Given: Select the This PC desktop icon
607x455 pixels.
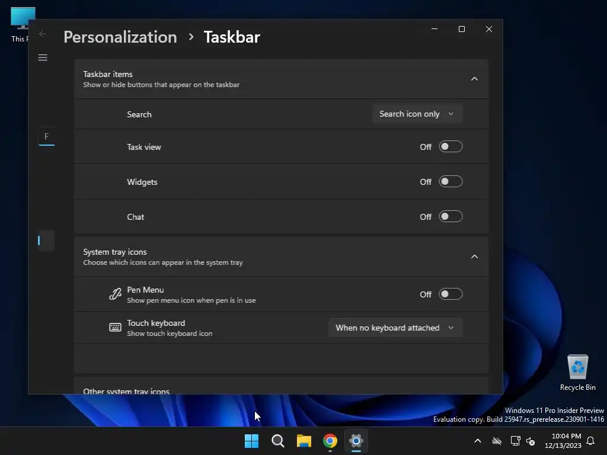Looking at the screenshot, I should click(x=20, y=25).
